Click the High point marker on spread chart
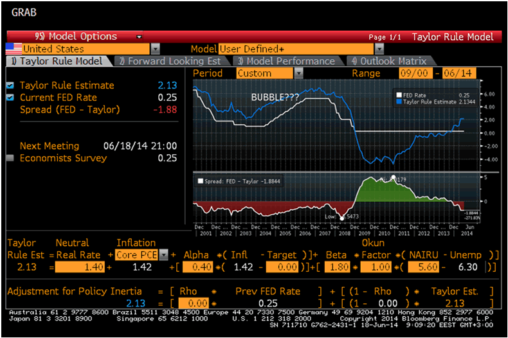The width and height of the screenshot is (508, 338). 394,177
